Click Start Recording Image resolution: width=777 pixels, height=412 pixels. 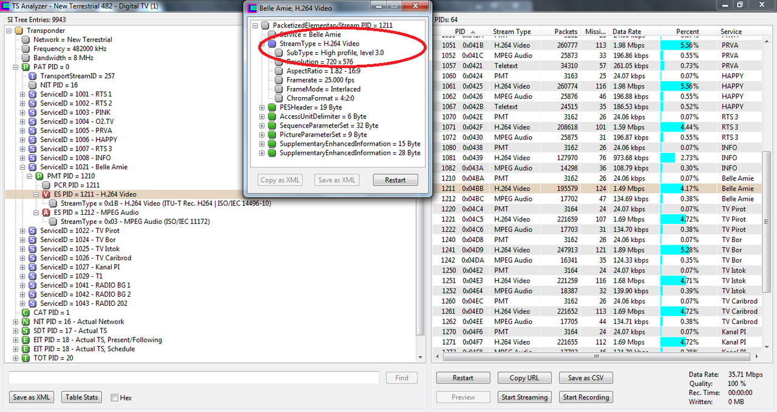click(x=586, y=397)
